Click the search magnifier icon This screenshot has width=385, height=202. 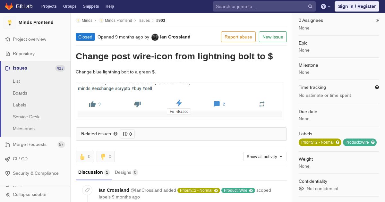click(x=310, y=6)
